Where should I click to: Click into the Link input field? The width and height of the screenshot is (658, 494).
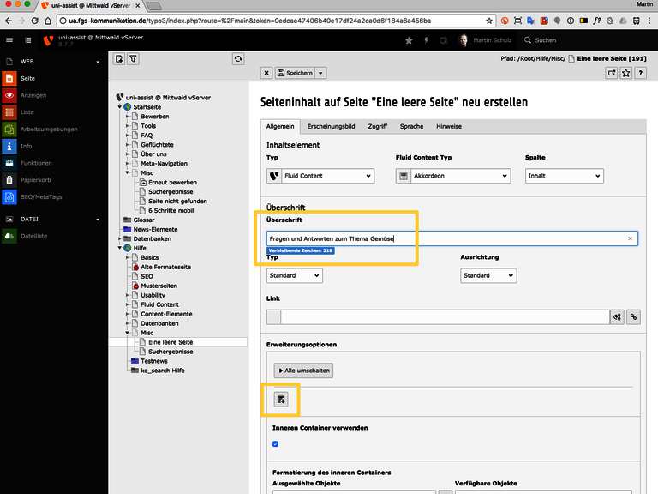click(x=445, y=317)
